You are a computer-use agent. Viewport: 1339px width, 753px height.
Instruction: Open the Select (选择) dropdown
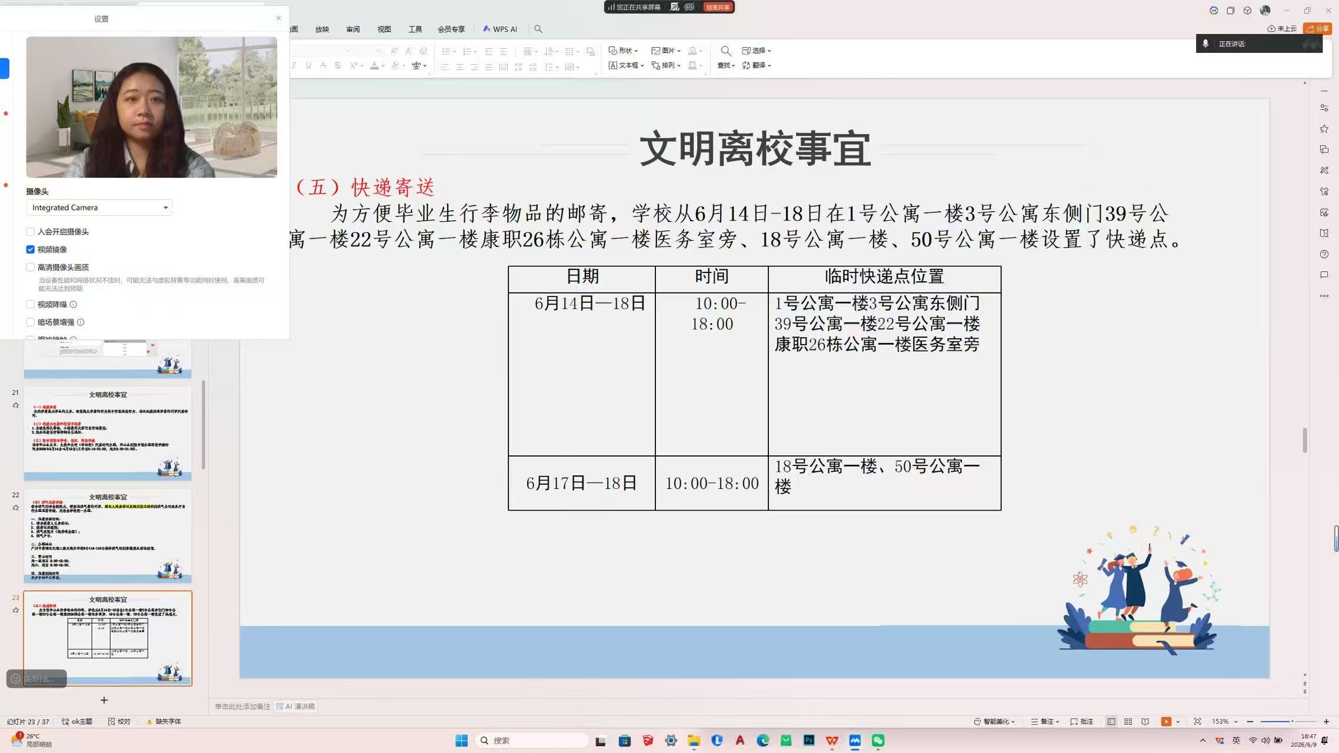point(757,51)
